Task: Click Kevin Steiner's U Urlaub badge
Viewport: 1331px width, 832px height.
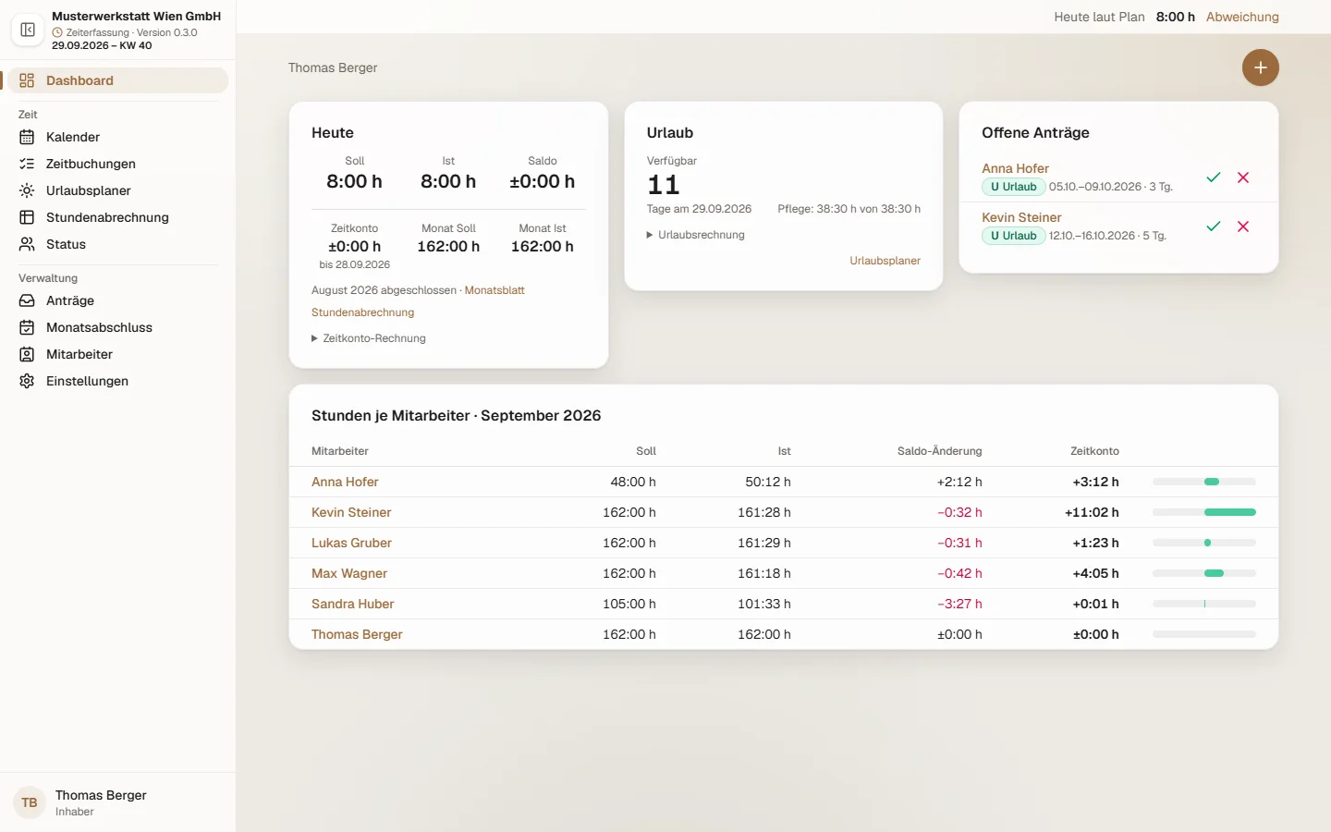Action: (1014, 236)
